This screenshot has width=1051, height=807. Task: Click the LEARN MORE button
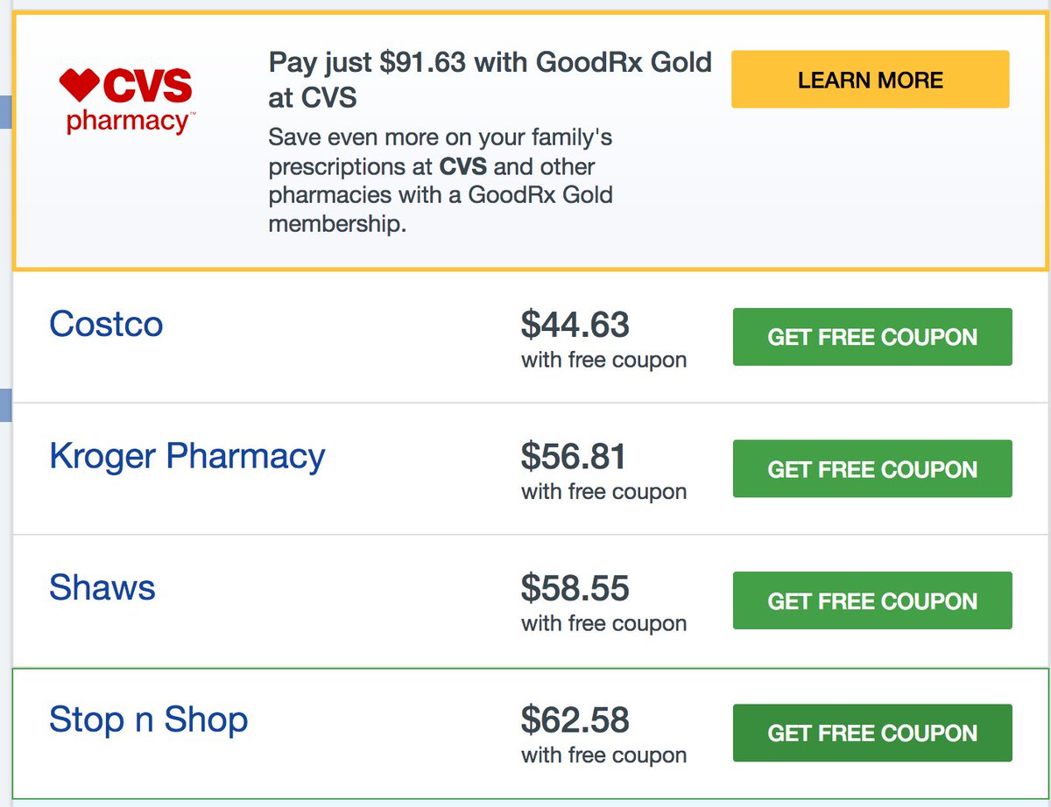tap(870, 79)
